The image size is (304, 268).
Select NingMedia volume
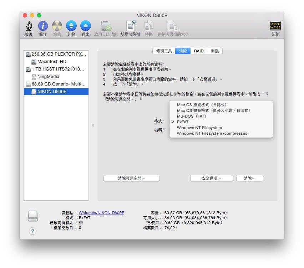pos(56,77)
